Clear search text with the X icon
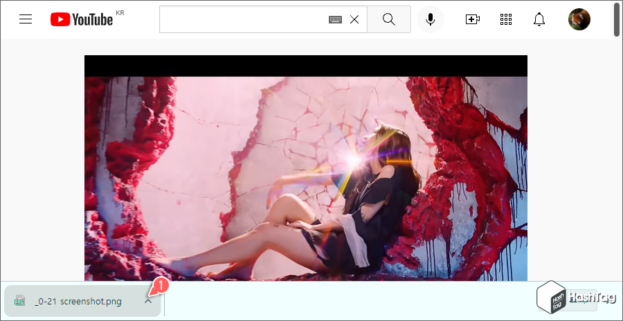This screenshot has height=321, width=623. 354,19
